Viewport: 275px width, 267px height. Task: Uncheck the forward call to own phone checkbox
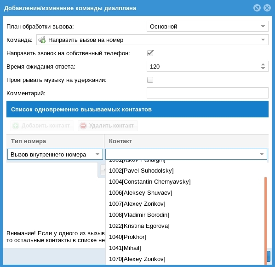(x=150, y=53)
